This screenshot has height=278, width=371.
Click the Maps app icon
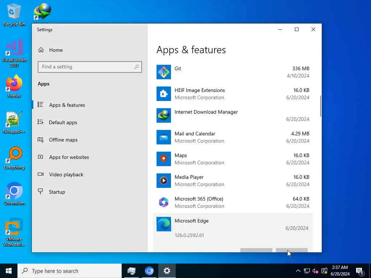tap(163, 159)
